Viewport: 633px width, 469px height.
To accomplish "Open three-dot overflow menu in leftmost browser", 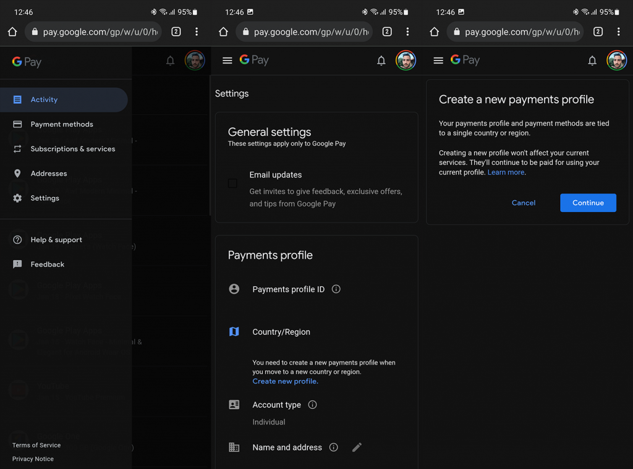I will click(x=197, y=32).
